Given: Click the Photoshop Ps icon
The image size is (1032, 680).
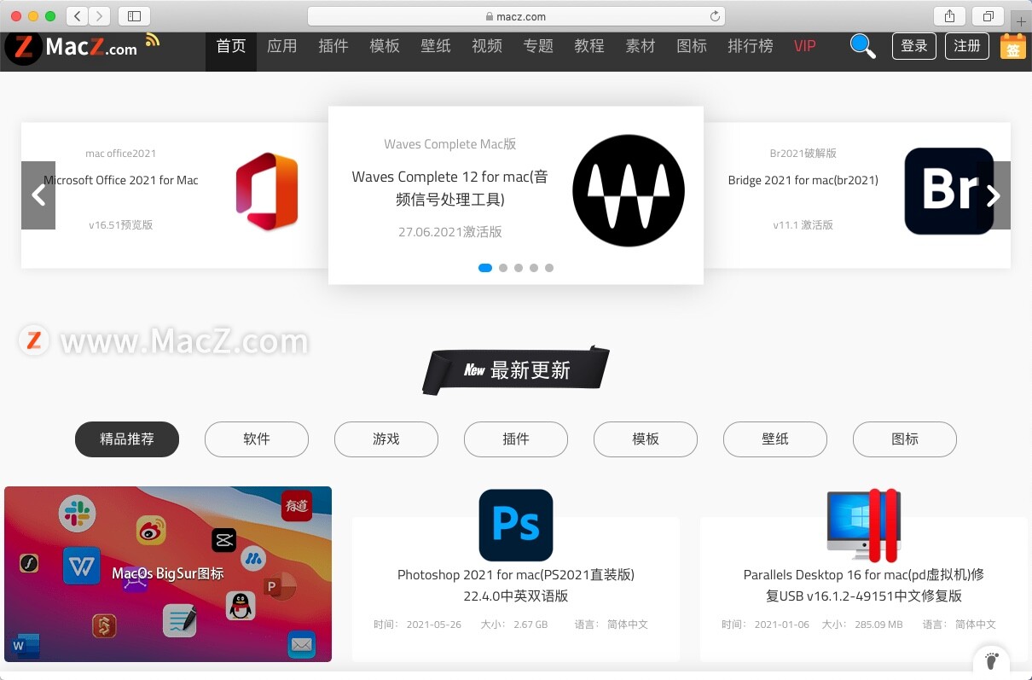Looking at the screenshot, I should pos(516,525).
